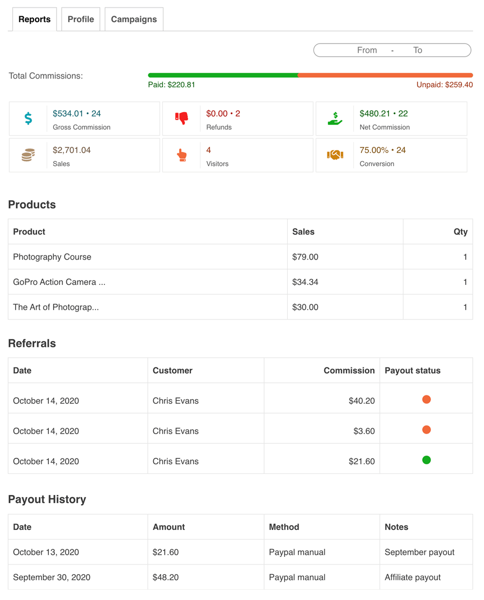Image resolution: width=484 pixels, height=600 pixels.
Task: Click the Conversion handshake icon
Action: [335, 155]
